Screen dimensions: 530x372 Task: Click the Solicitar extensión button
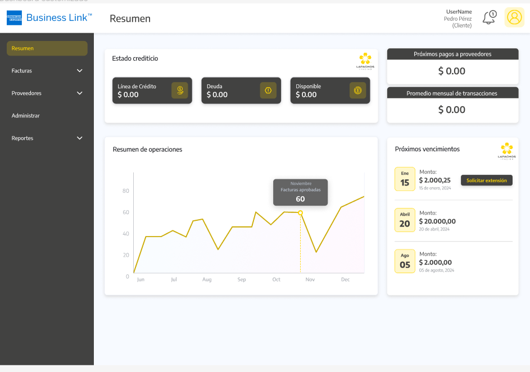tap(486, 180)
